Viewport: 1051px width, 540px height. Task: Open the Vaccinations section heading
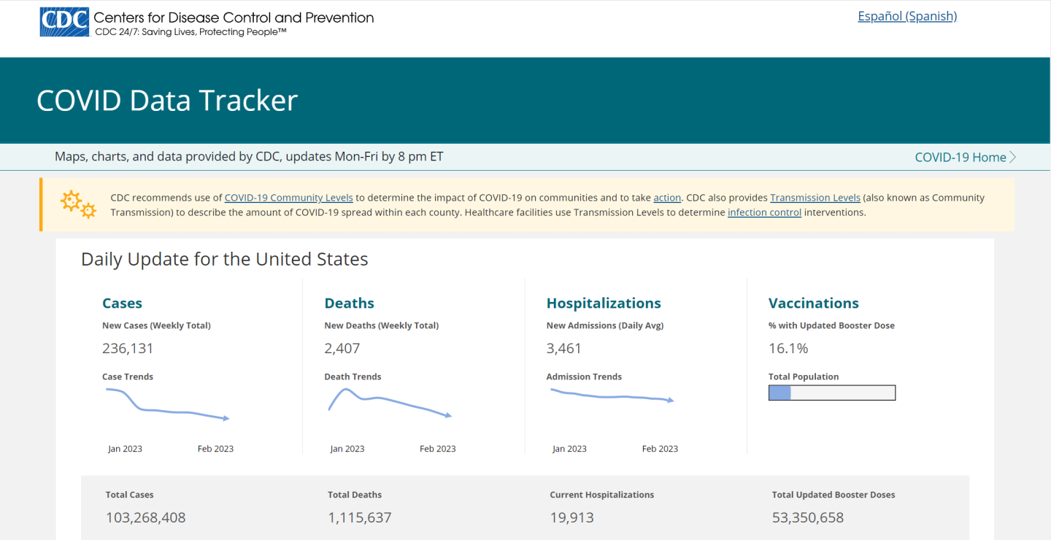pos(814,304)
